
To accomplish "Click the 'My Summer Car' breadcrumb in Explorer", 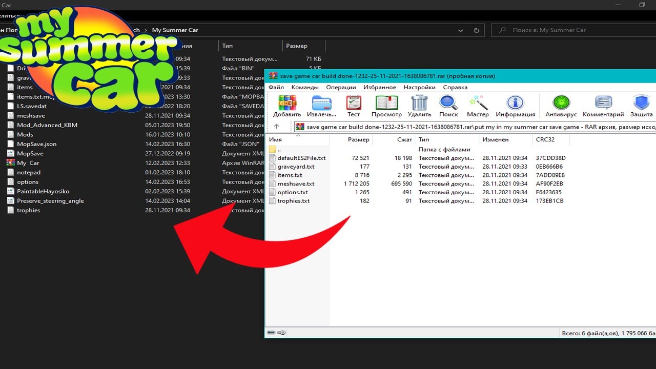I will (x=175, y=30).
